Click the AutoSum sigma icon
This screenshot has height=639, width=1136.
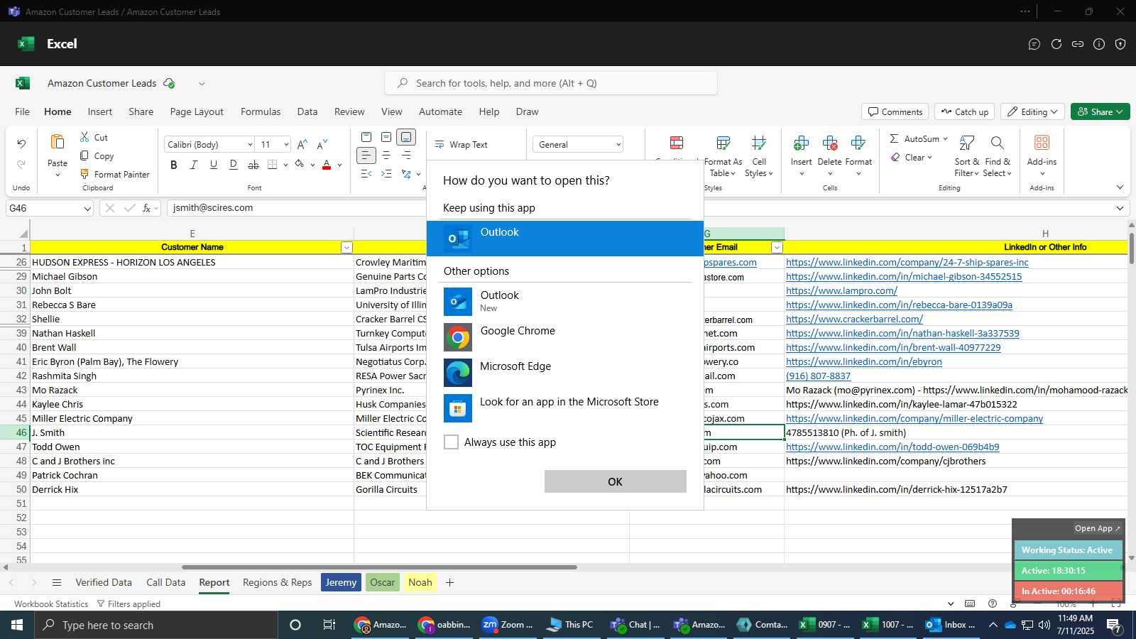[895, 138]
